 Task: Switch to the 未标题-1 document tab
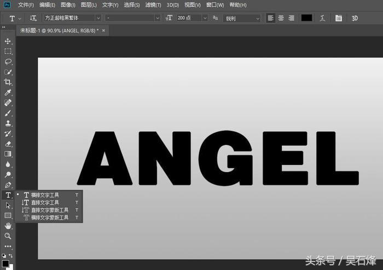click(x=59, y=31)
